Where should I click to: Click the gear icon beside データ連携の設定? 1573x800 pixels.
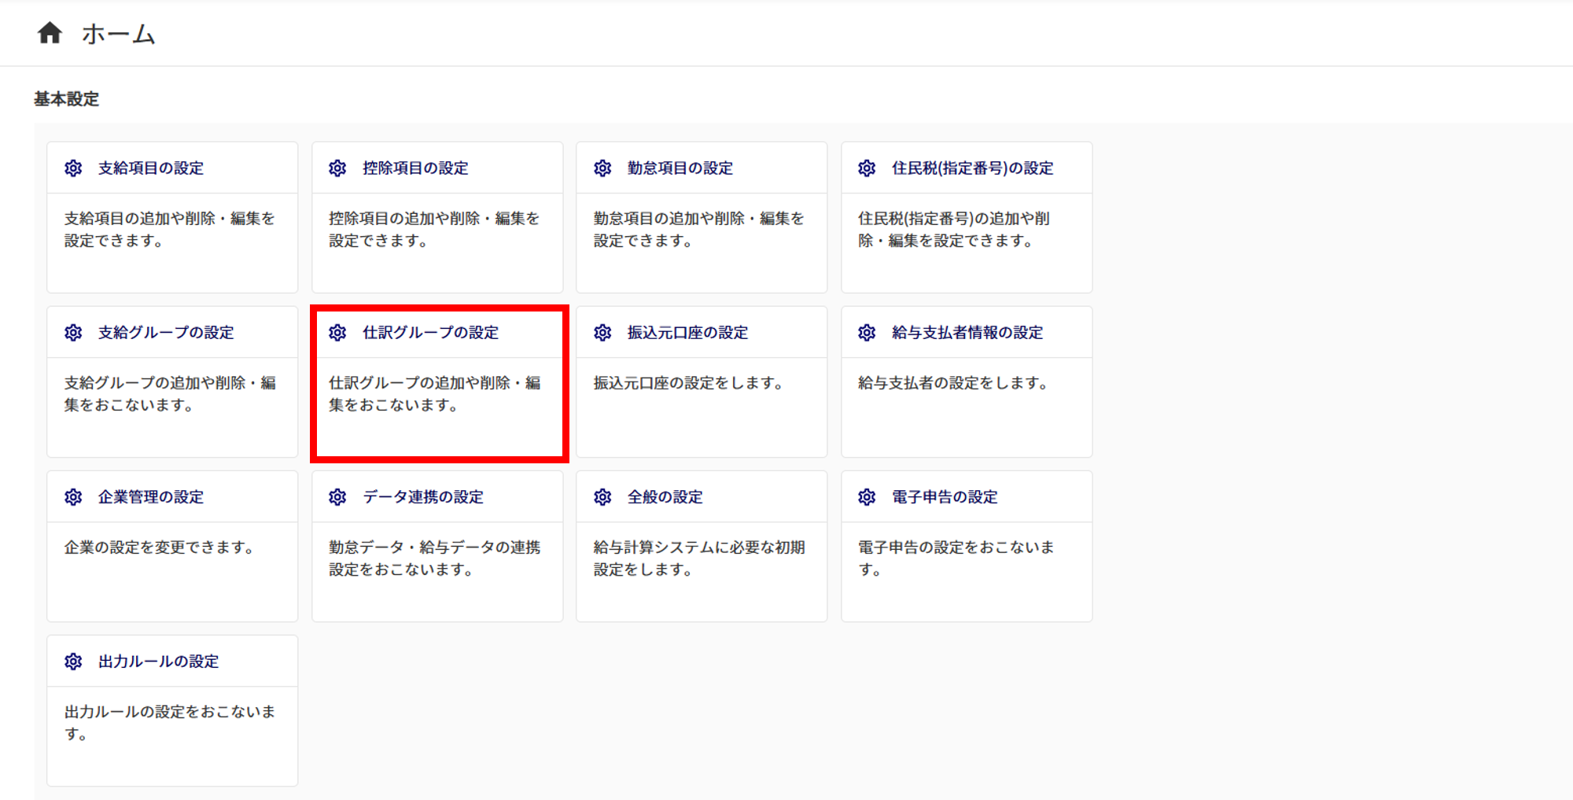(337, 497)
